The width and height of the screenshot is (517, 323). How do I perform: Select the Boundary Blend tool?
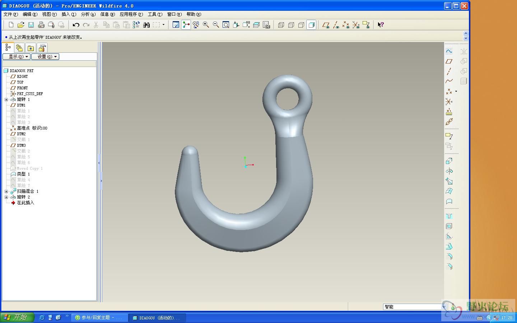449,191
